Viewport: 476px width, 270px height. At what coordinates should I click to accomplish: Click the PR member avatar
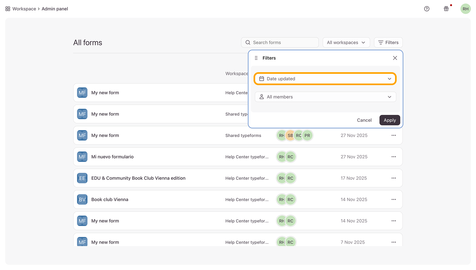(x=308, y=135)
